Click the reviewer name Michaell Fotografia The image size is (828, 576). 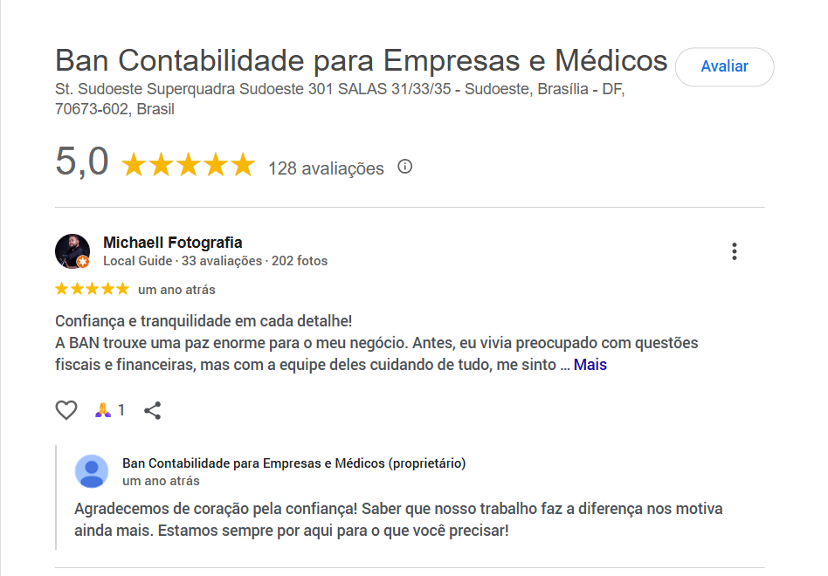[171, 243]
